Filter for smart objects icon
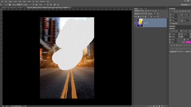Viewport: 191px width, 107px height. [x=156, y=11]
